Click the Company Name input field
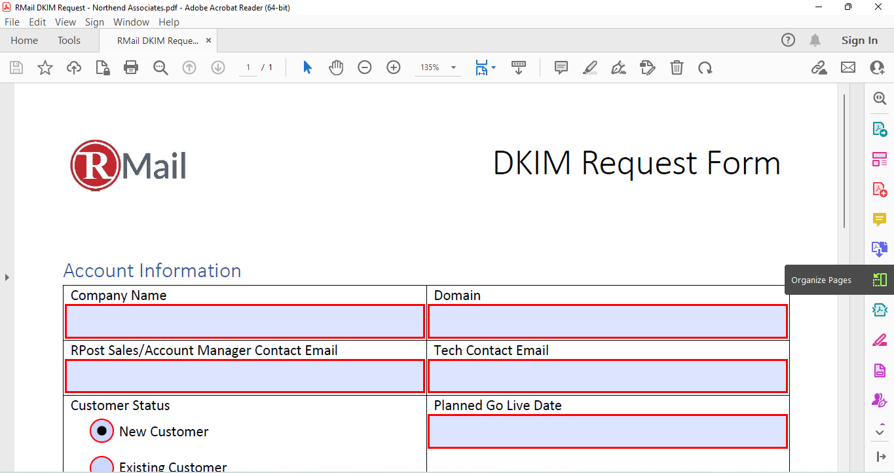 tap(244, 321)
